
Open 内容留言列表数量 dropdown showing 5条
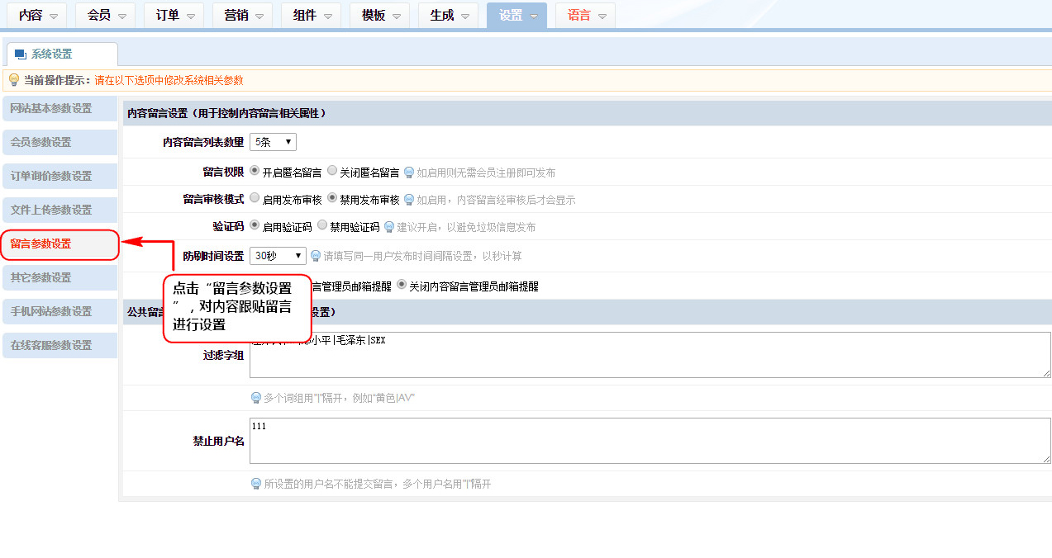point(273,142)
